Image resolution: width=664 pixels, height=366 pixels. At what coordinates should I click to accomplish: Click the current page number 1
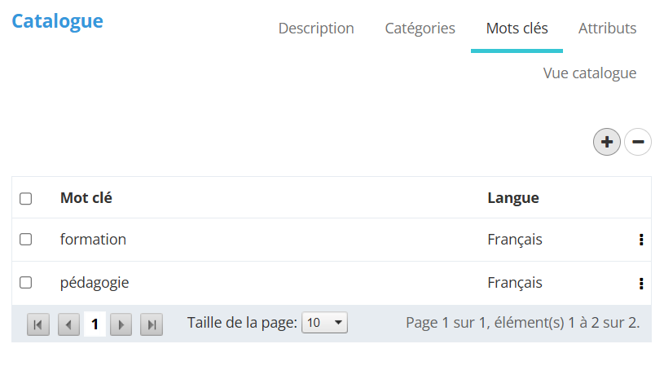coord(95,324)
